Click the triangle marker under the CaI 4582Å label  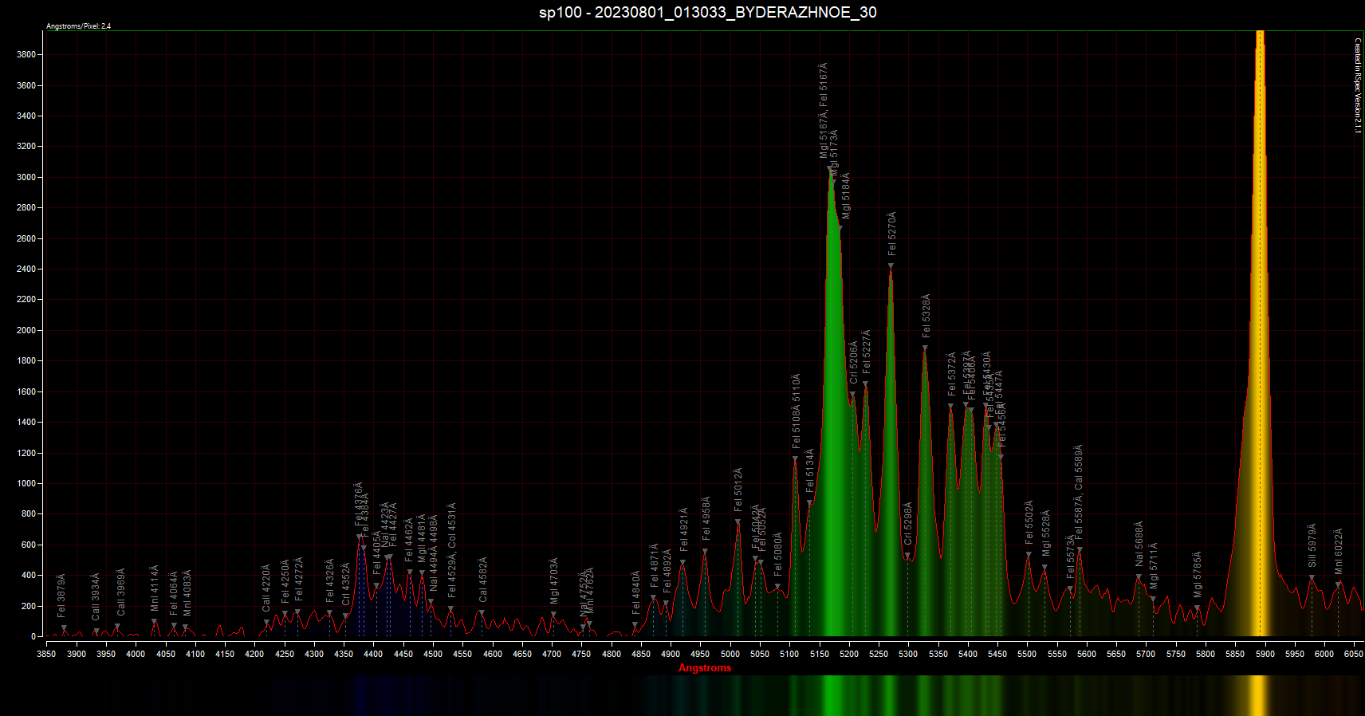(482, 613)
